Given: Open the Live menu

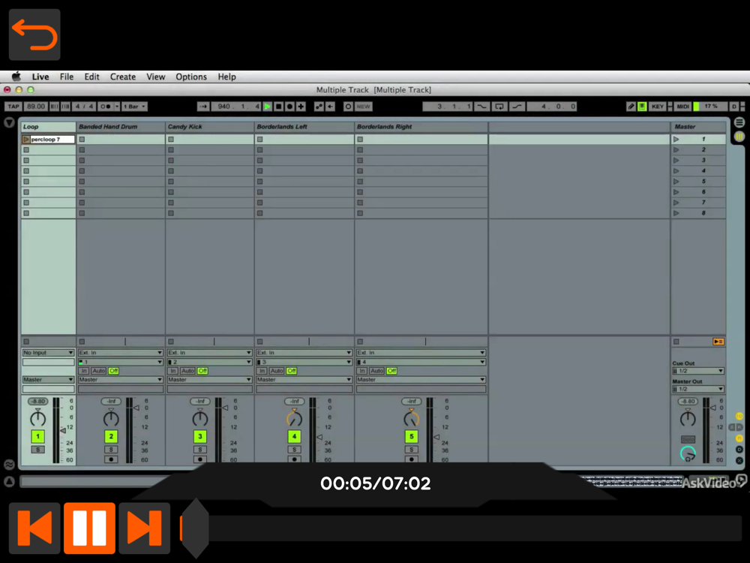Looking at the screenshot, I should pyautogui.click(x=40, y=77).
